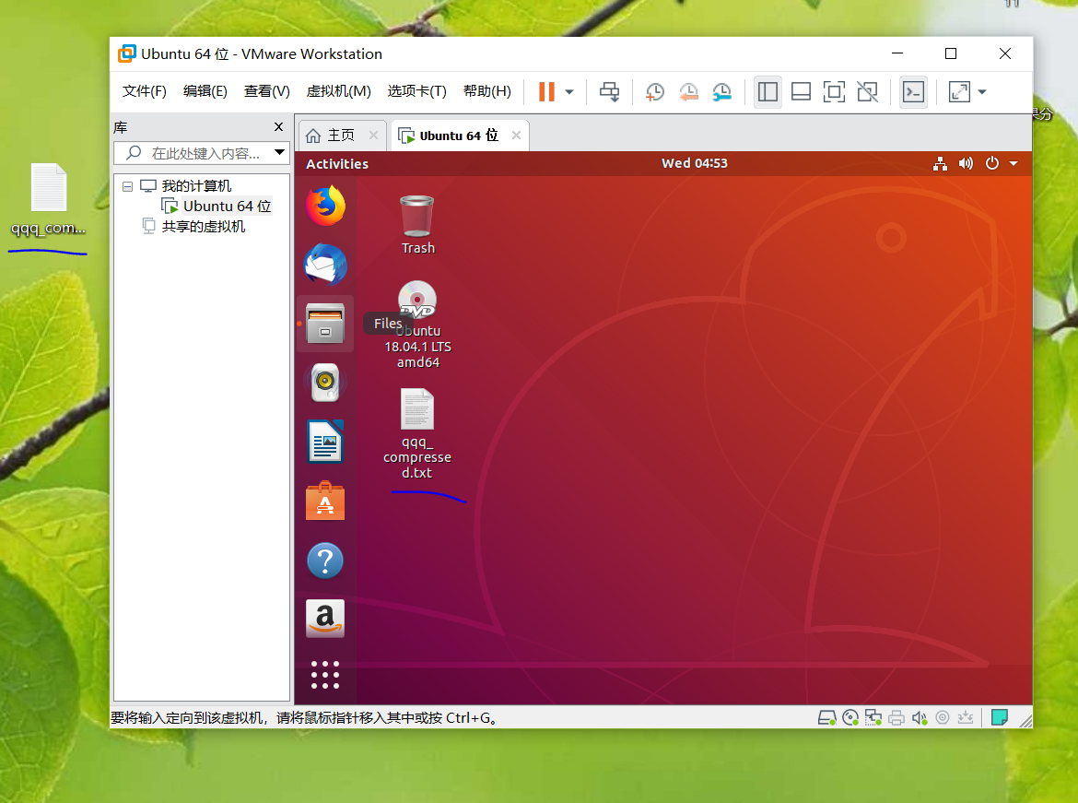Click the network adapter status icon
1078x803 pixels.
[x=873, y=717]
